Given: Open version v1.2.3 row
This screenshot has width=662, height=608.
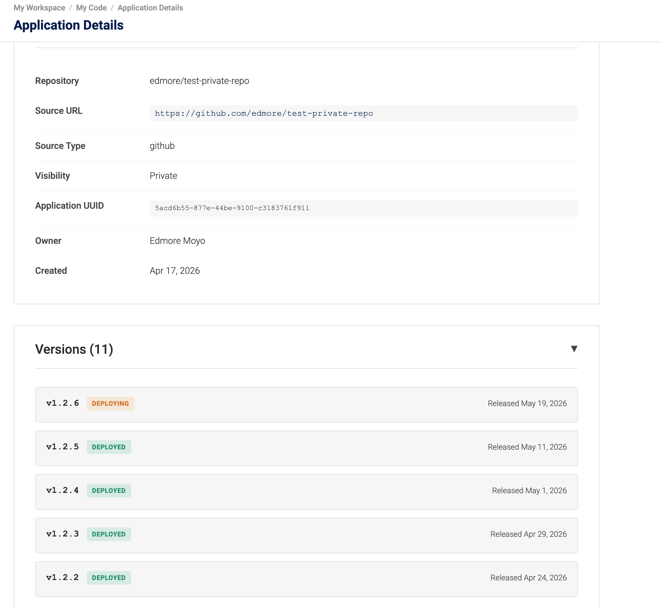Looking at the screenshot, I should pyautogui.click(x=306, y=535).
